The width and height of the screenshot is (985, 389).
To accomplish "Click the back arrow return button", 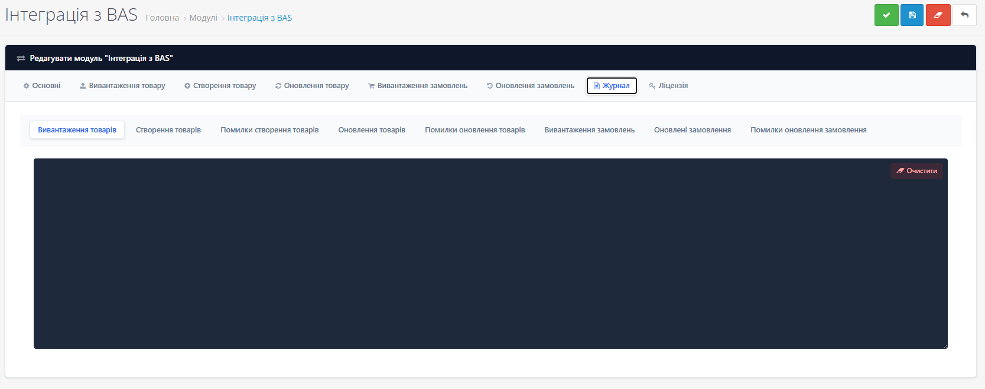I will [x=964, y=15].
